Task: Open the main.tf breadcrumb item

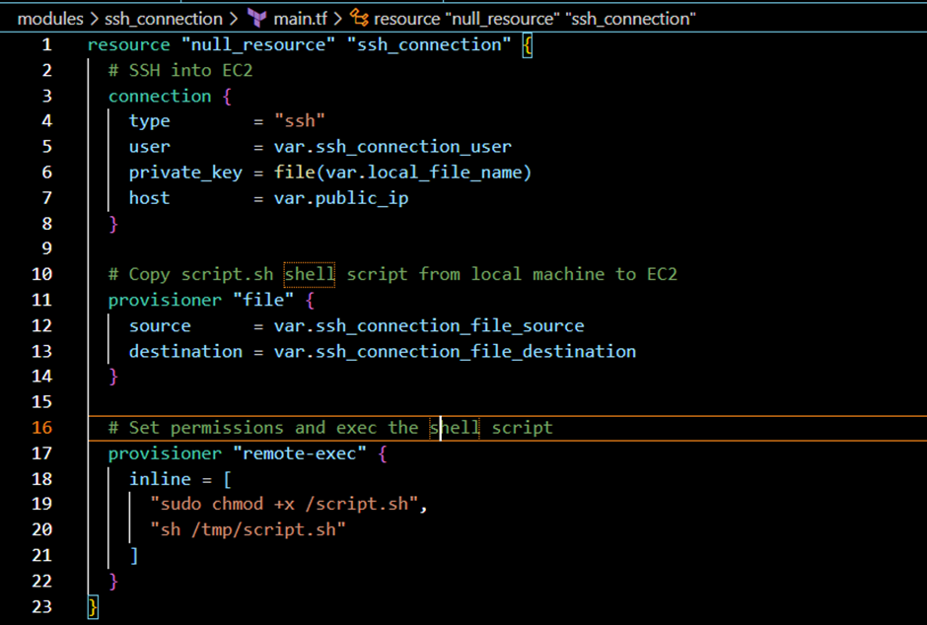Action: coord(301,18)
